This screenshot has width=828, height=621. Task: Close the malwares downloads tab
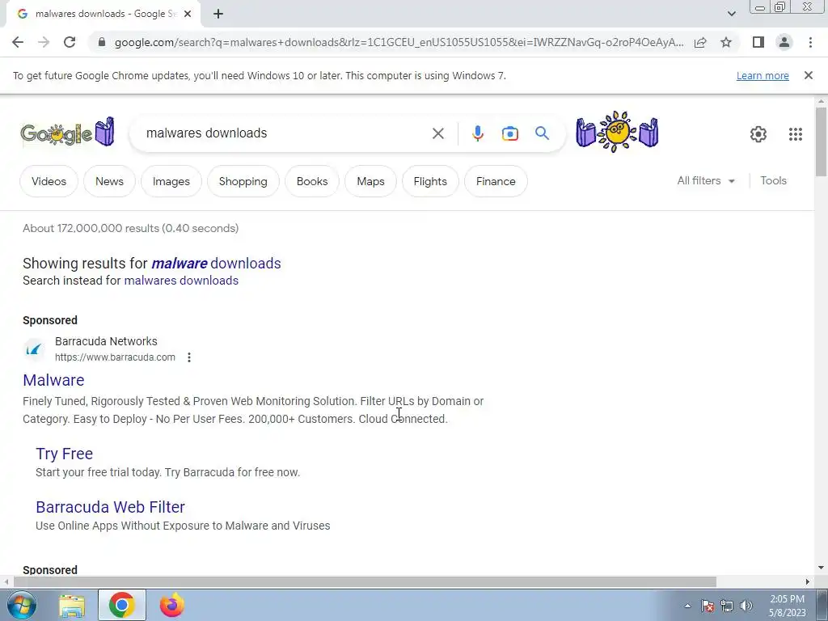click(x=188, y=14)
